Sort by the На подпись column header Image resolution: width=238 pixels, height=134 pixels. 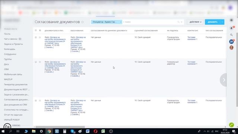point(173,31)
